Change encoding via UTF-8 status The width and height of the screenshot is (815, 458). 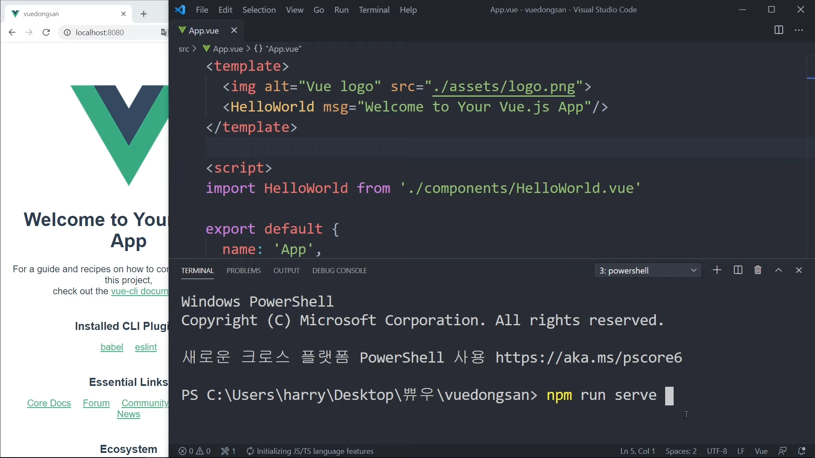point(717,451)
